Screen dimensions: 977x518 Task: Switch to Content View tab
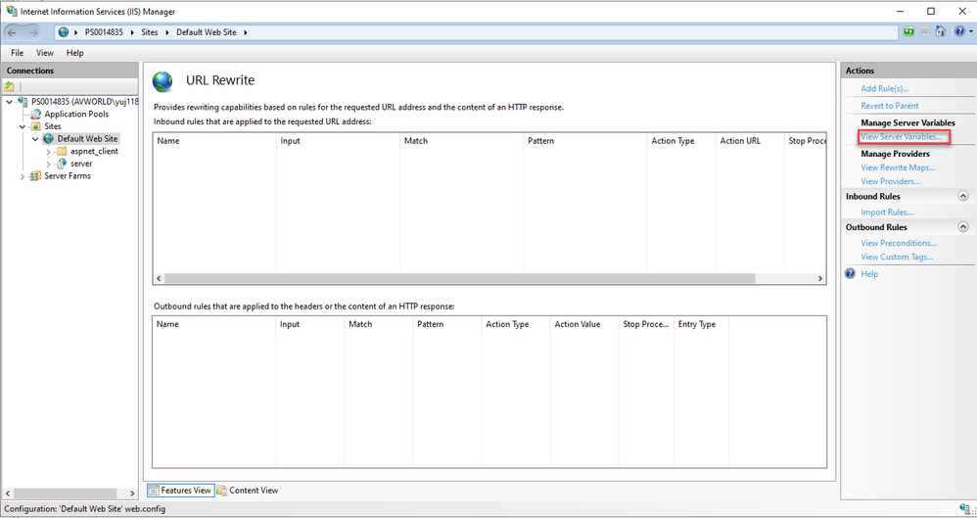(248, 491)
